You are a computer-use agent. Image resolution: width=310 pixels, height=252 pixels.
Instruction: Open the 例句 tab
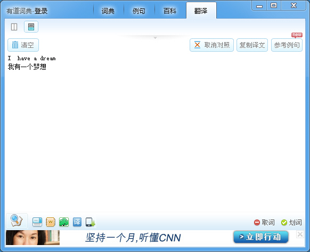point(139,11)
